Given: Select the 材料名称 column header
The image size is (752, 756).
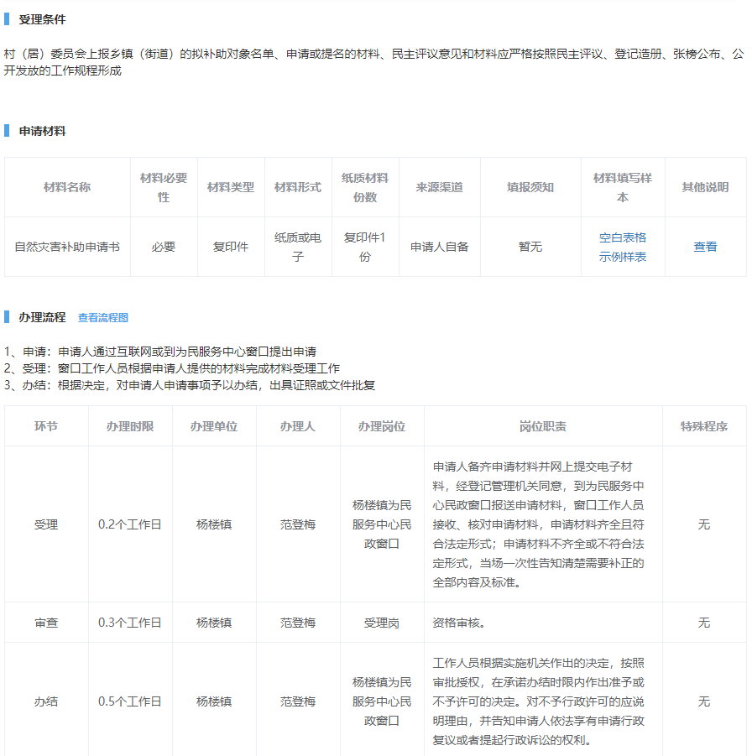Looking at the screenshot, I should tap(67, 187).
